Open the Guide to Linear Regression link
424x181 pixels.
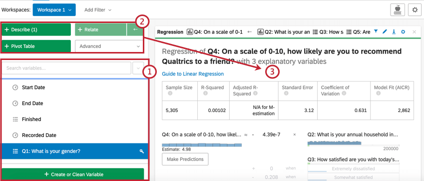point(193,74)
